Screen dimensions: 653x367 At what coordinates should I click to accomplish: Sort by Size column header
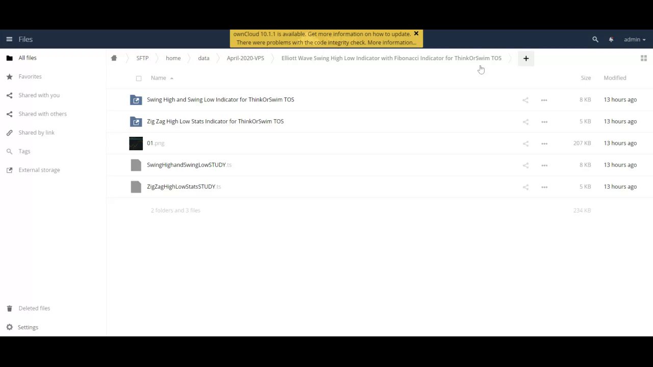click(586, 78)
